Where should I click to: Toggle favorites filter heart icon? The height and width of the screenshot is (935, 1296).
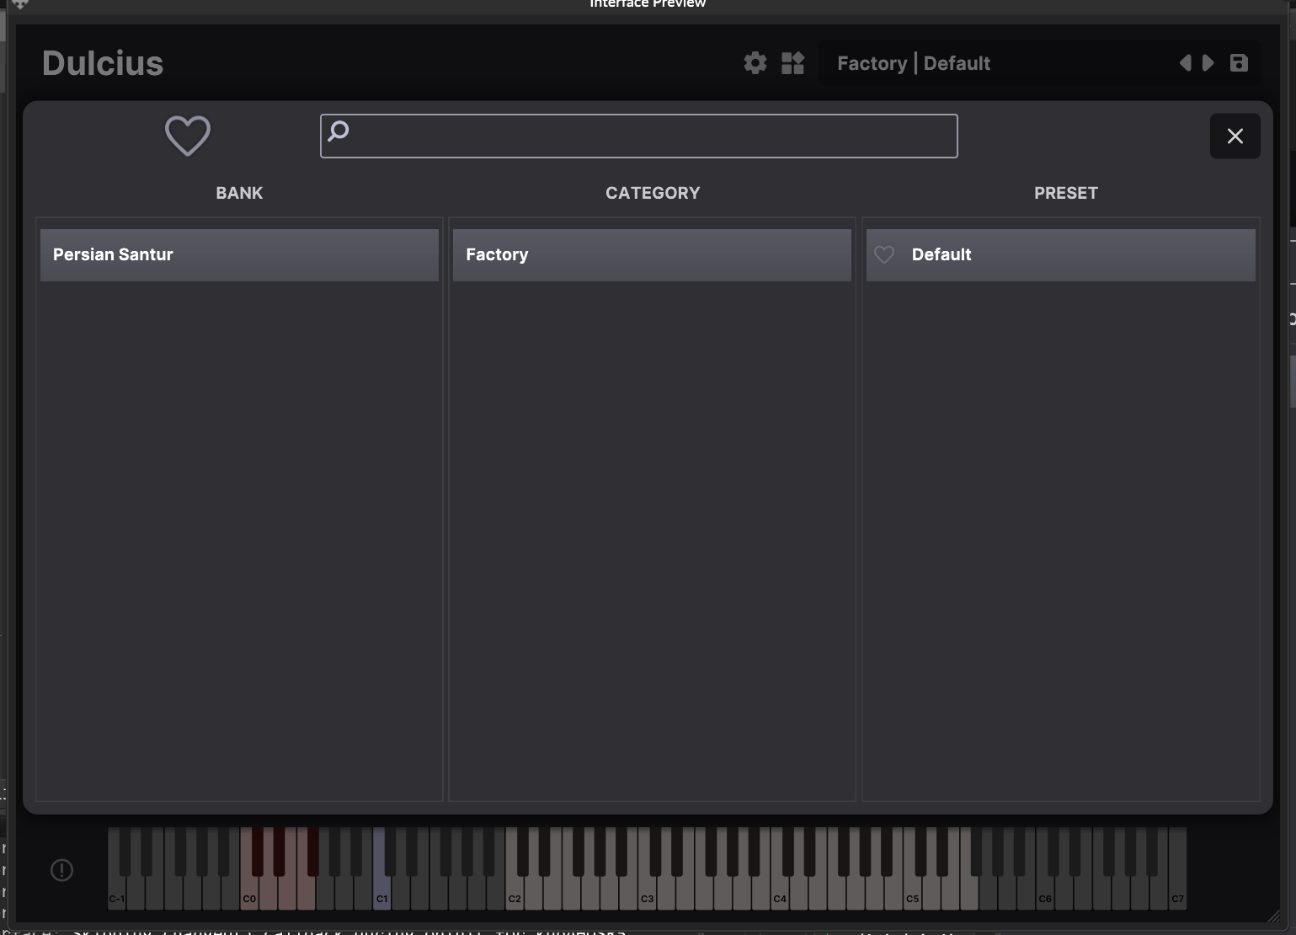187,136
